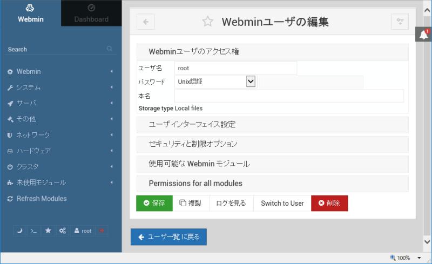Expand the システム menu category
Image resolution: width=432 pixels, height=264 pixels.
[61, 87]
